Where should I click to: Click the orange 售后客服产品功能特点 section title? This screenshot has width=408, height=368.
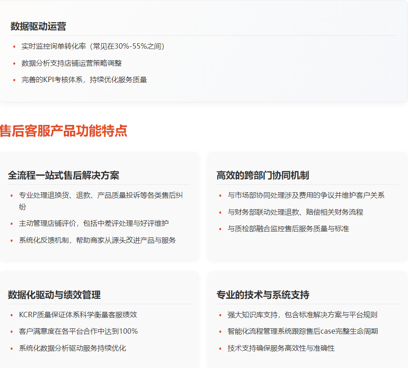[64, 131]
